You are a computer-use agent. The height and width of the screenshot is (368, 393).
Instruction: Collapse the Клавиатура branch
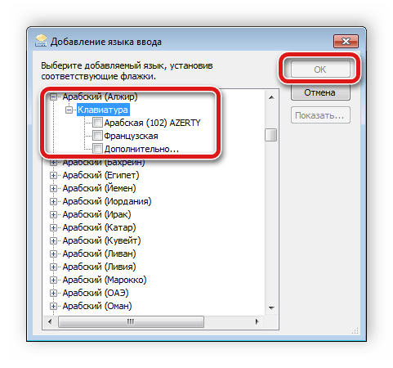pyautogui.click(x=69, y=110)
